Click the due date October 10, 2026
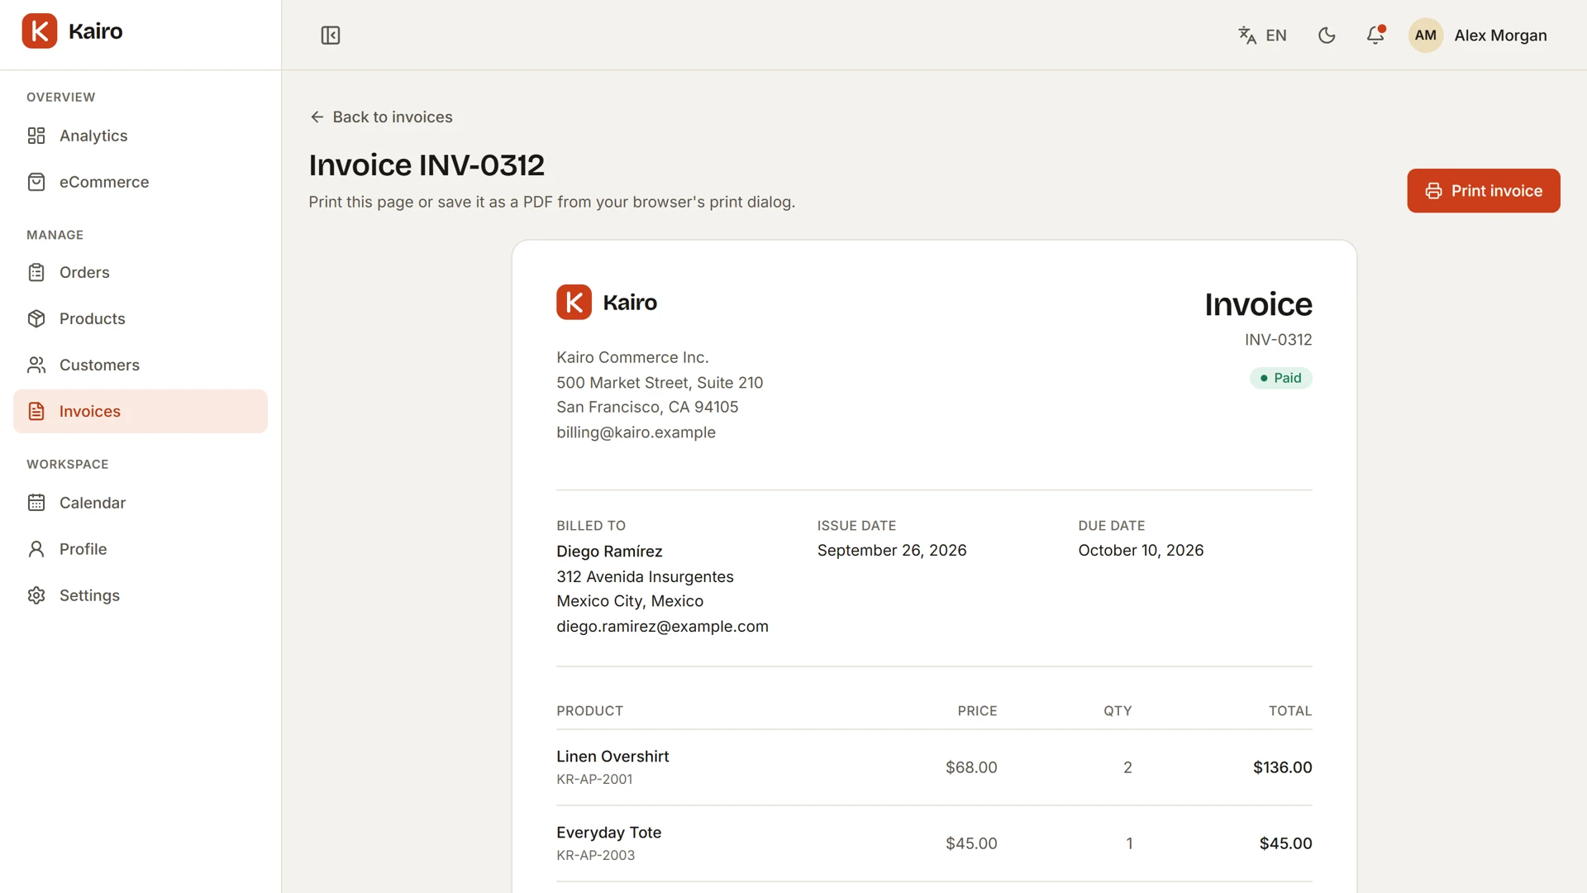The width and height of the screenshot is (1587, 893). 1141,551
